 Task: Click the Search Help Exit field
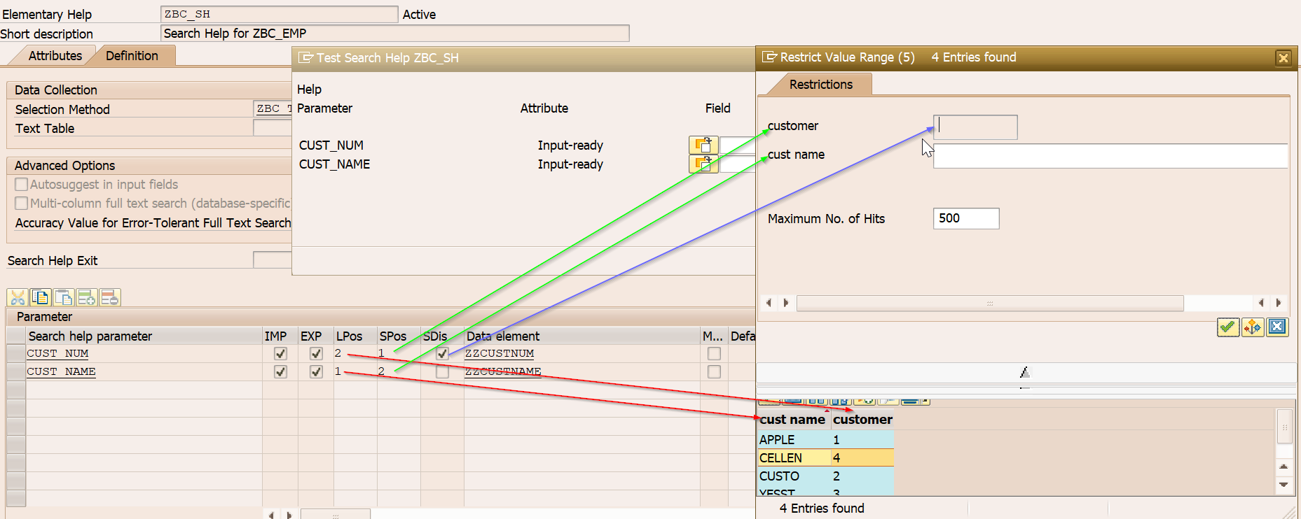coord(273,259)
